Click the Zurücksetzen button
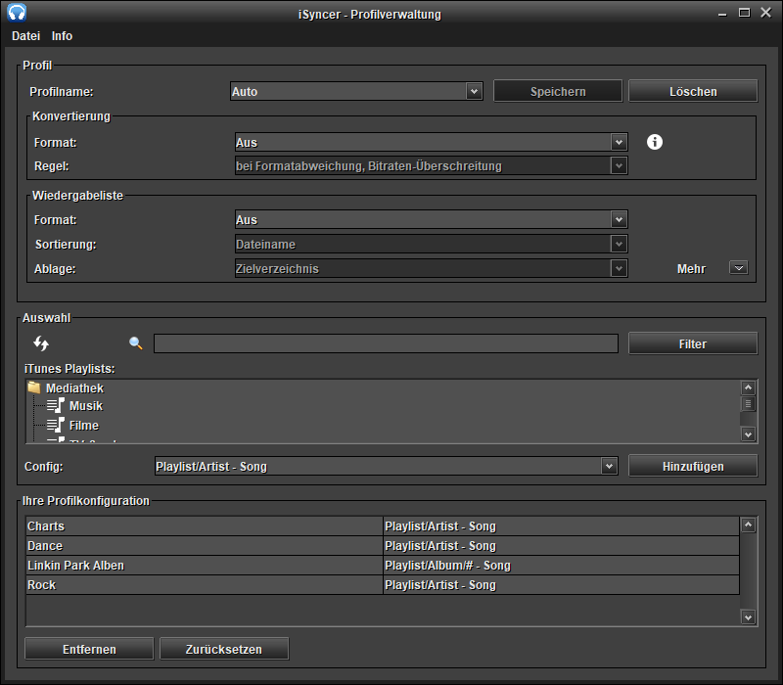The width and height of the screenshot is (783, 685). [x=224, y=649]
